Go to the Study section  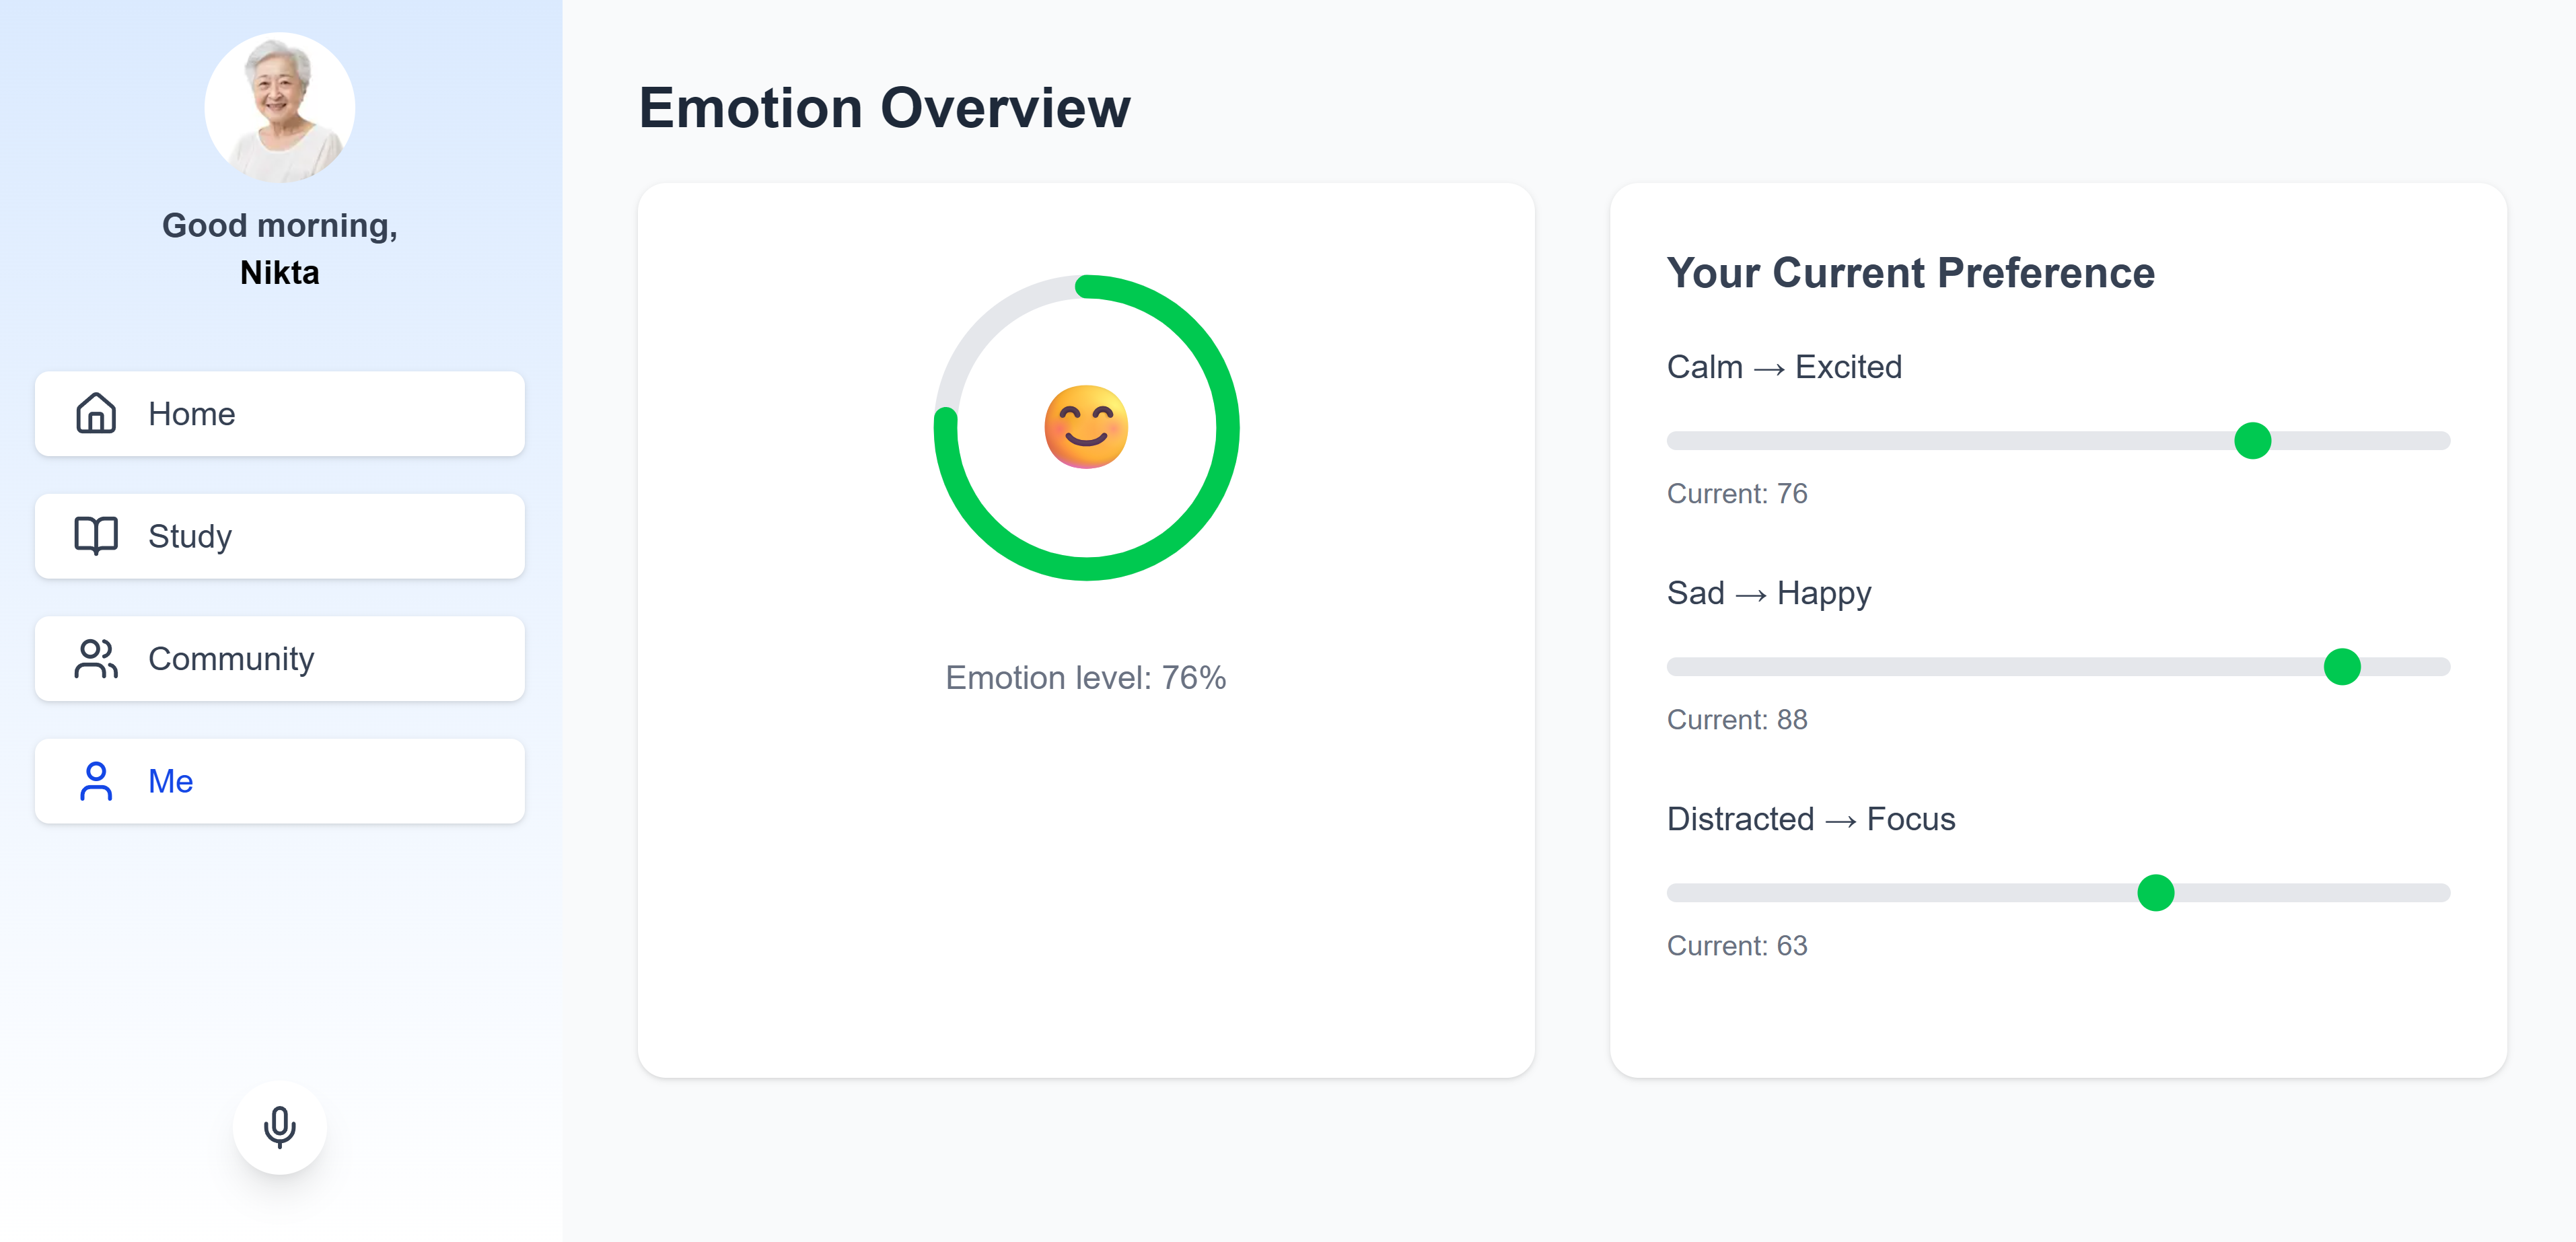point(279,536)
